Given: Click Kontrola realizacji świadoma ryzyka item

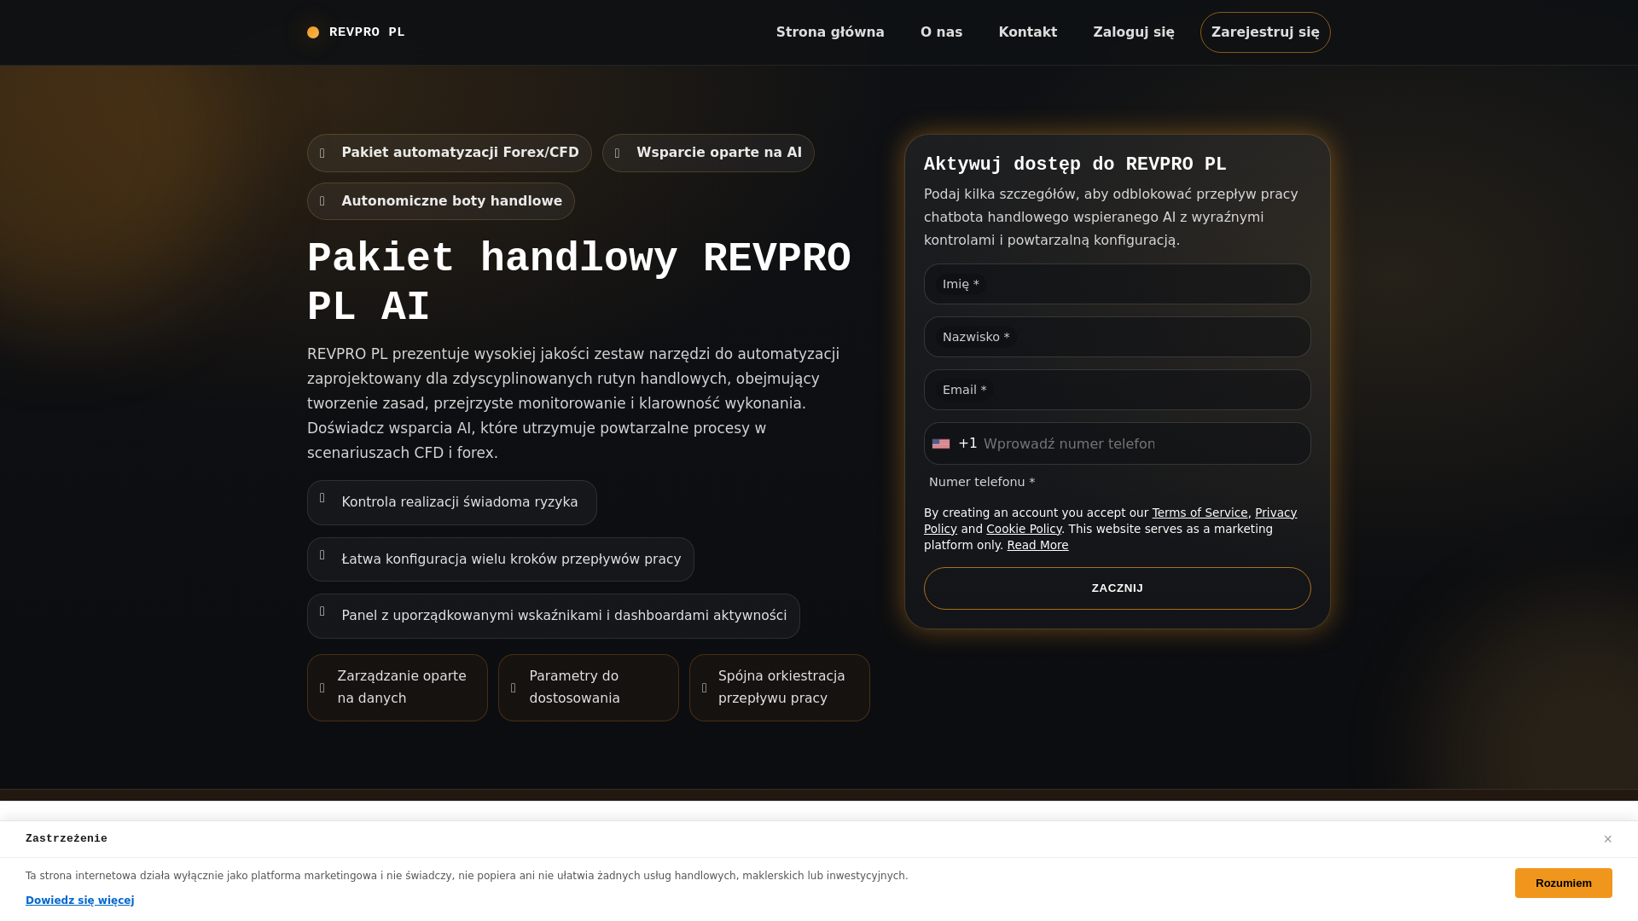Looking at the screenshot, I should coord(452,502).
